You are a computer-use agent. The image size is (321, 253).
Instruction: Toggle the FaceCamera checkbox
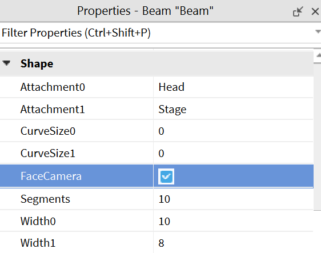tap(166, 176)
